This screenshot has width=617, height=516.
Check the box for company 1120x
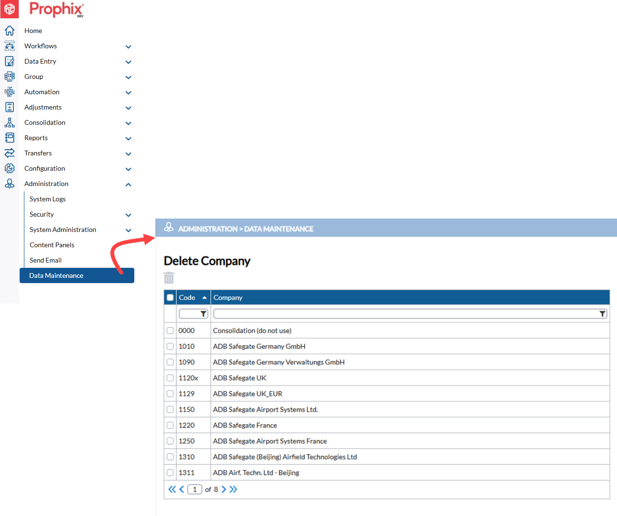pyautogui.click(x=170, y=378)
